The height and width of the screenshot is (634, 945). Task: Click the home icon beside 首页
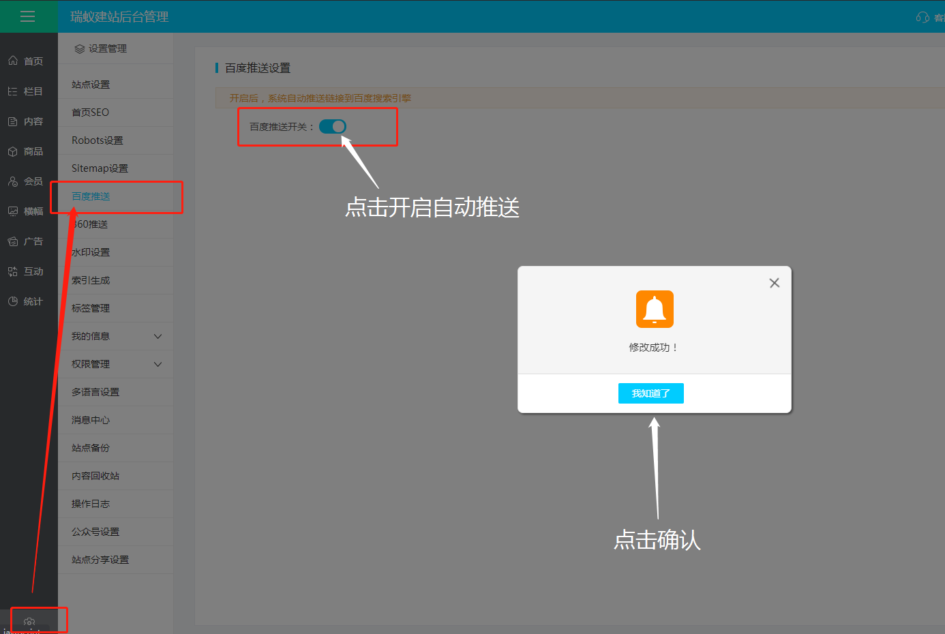[13, 61]
